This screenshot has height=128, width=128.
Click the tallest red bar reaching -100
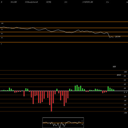[x=51, y=101]
